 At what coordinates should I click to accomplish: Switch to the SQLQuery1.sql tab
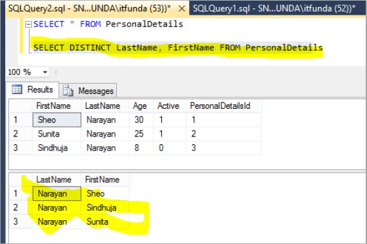tap(274, 8)
